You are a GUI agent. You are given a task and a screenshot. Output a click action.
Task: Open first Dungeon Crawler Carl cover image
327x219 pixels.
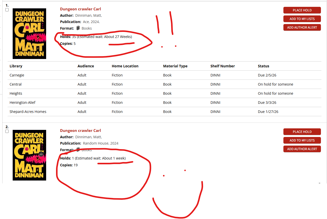pyautogui.click(x=29, y=34)
